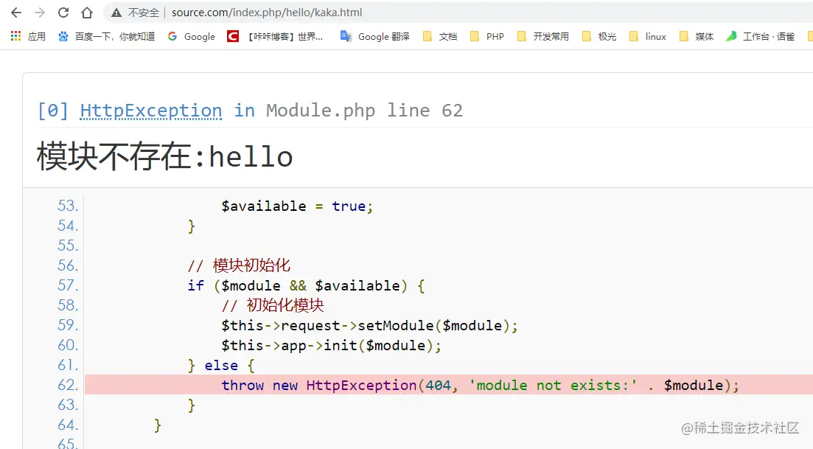This screenshot has height=449, width=813.
Task: Click the '} else {' code line
Action: [x=221, y=365]
